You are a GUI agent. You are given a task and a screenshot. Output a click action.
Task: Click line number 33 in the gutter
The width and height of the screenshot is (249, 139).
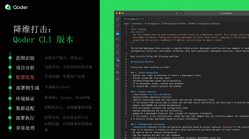[126, 124]
